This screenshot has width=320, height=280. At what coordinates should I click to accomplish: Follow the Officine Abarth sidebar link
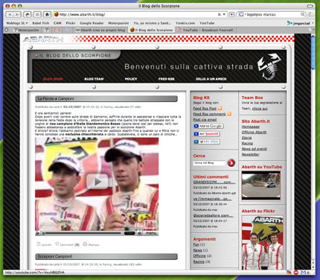(254, 132)
